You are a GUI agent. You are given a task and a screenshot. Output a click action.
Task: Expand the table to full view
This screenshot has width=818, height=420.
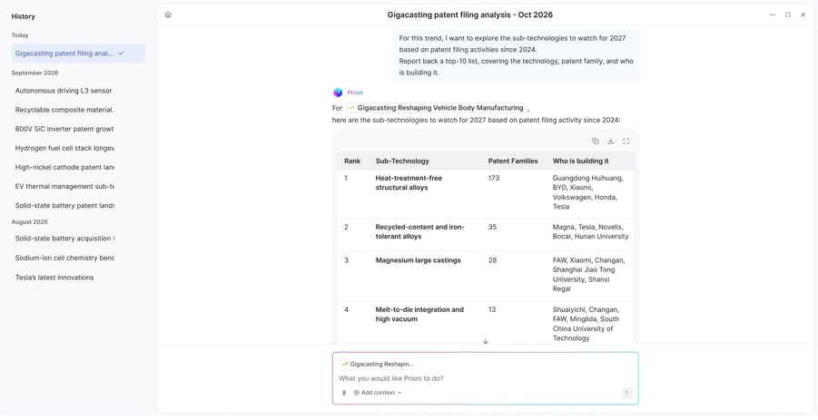626,142
